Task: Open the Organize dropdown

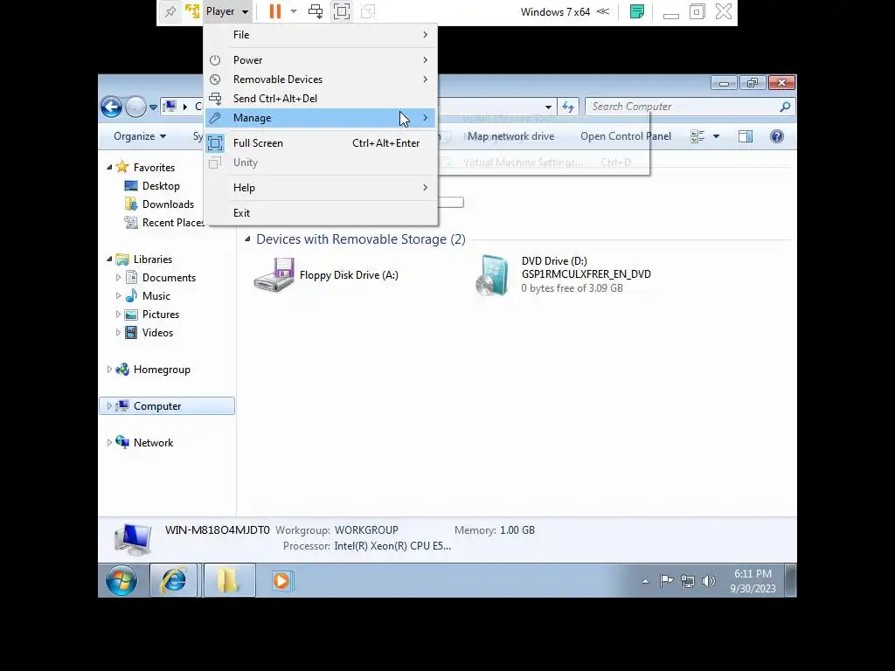Action: pyautogui.click(x=140, y=136)
